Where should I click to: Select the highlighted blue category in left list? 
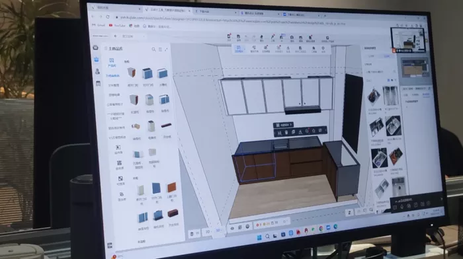tap(113, 76)
